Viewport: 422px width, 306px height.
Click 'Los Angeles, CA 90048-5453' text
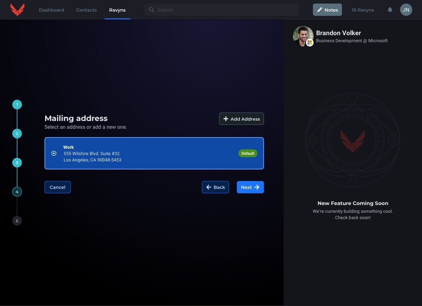tap(92, 160)
